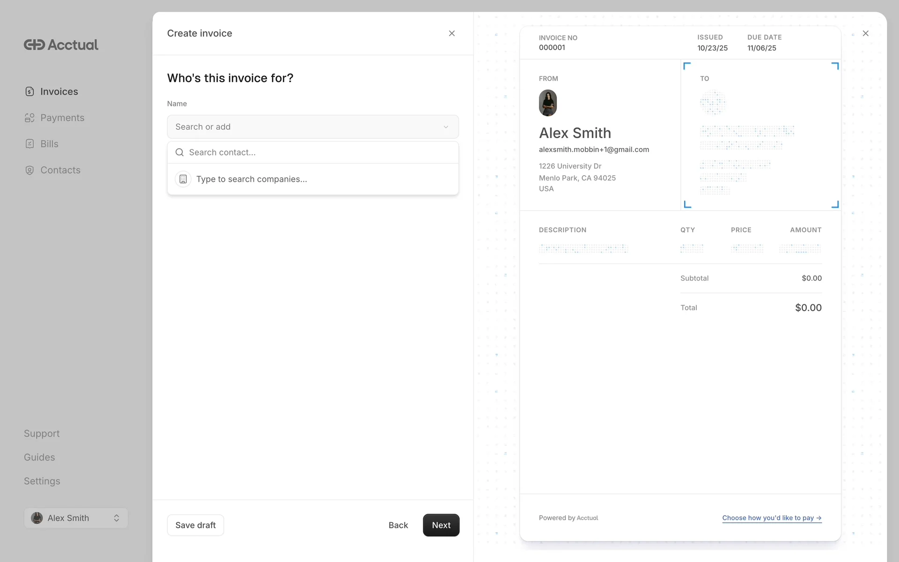Click the Contacts sidebar icon
The width and height of the screenshot is (899, 562).
tap(29, 170)
